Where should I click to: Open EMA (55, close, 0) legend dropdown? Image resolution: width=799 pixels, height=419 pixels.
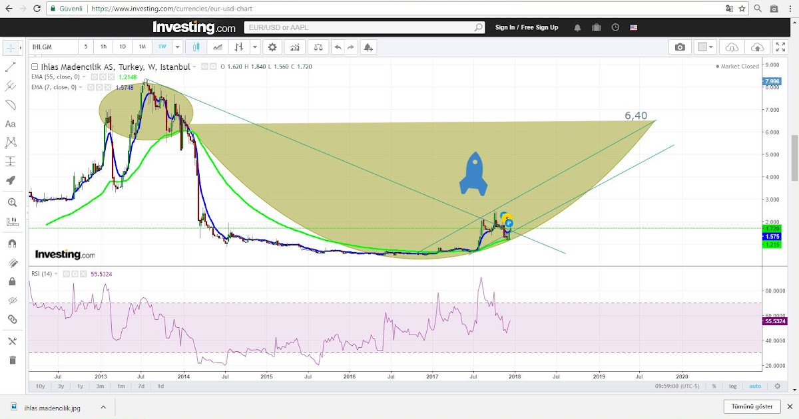click(85, 77)
